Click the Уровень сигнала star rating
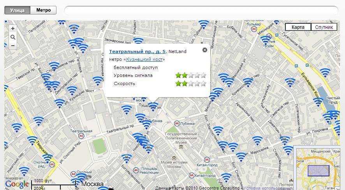Screen dimensions: 345x190 point(191,75)
